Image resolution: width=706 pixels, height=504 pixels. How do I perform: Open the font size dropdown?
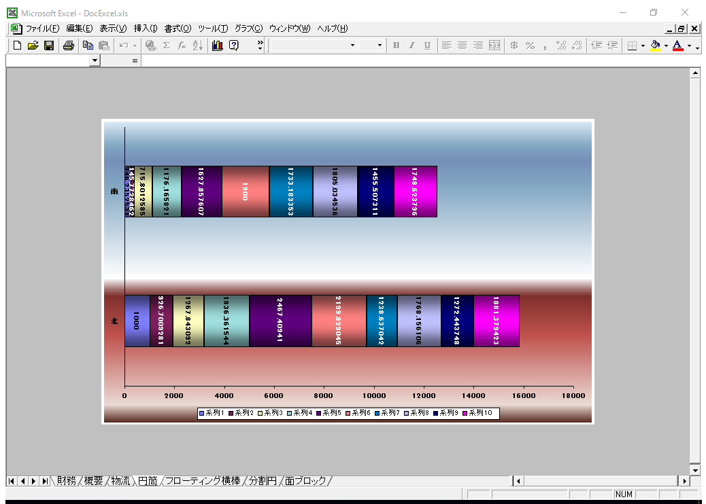click(x=380, y=46)
